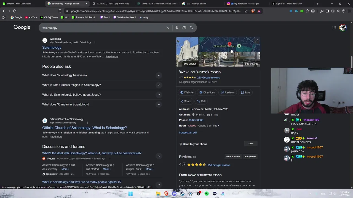
Task: Clear the search box with the X icon
Action: 168,28
